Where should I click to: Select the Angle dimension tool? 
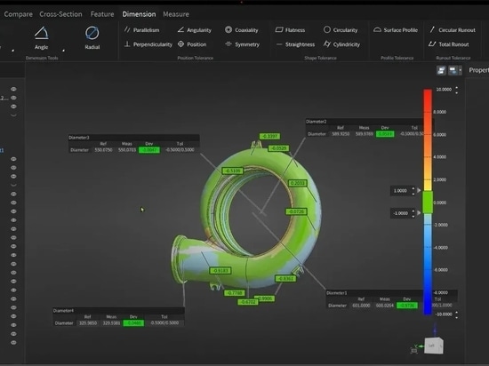coord(41,37)
